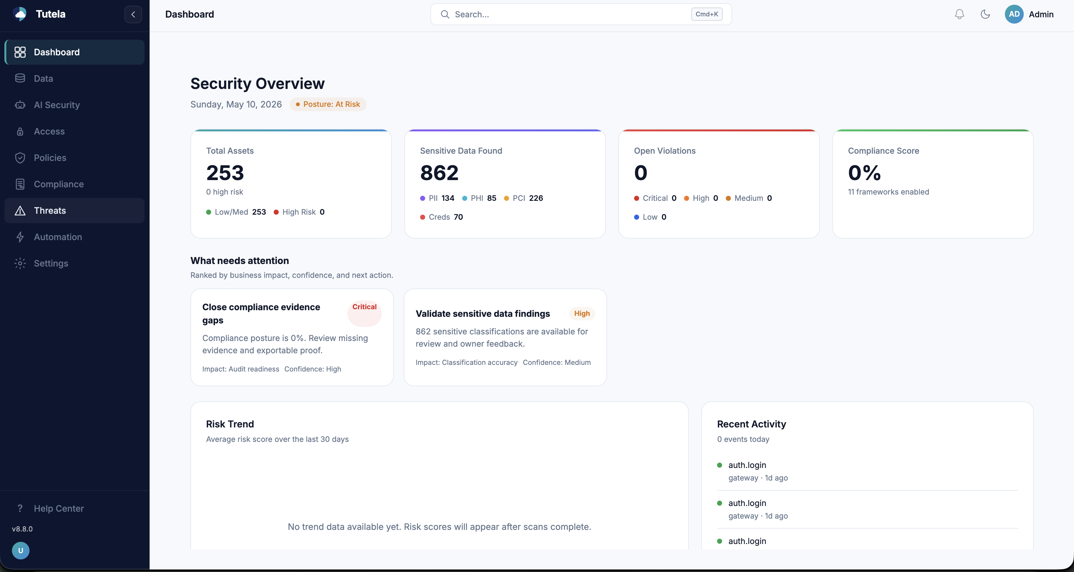This screenshot has height=572, width=1074.
Task: Open the Access menu label
Action: click(49, 131)
